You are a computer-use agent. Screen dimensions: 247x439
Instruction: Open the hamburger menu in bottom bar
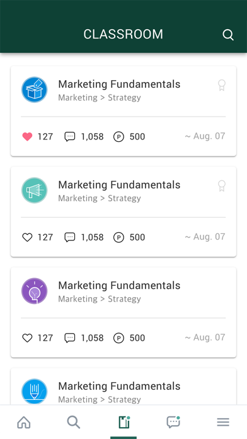(223, 422)
